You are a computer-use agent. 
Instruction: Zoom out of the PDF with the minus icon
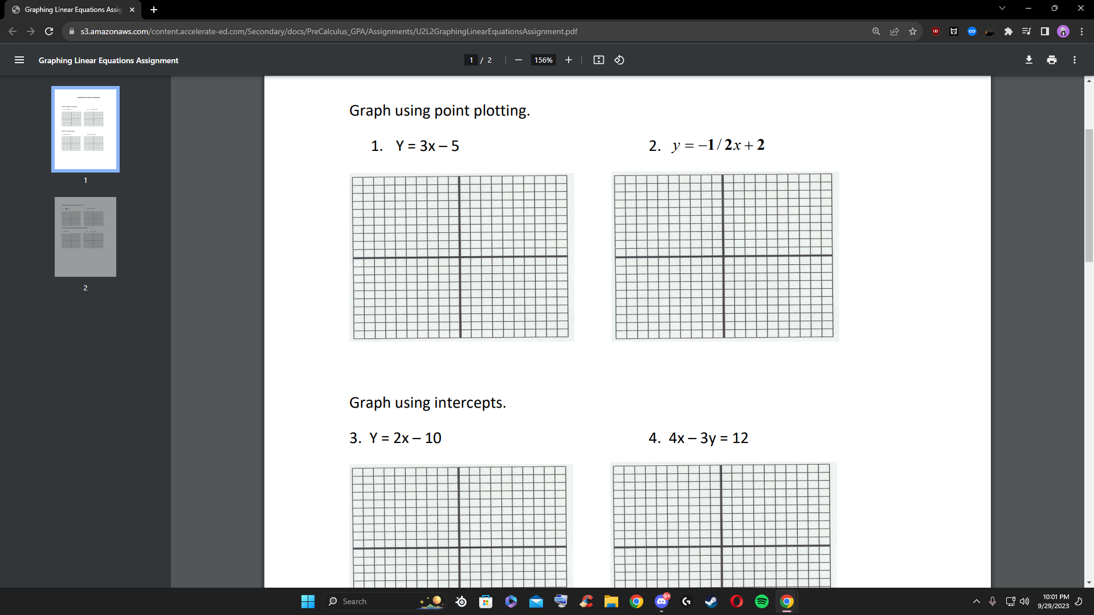point(518,60)
